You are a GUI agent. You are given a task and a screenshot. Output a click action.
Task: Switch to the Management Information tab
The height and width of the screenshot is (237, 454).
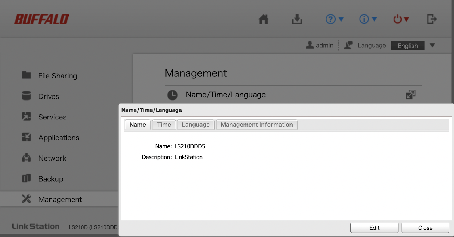click(x=257, y=125)
